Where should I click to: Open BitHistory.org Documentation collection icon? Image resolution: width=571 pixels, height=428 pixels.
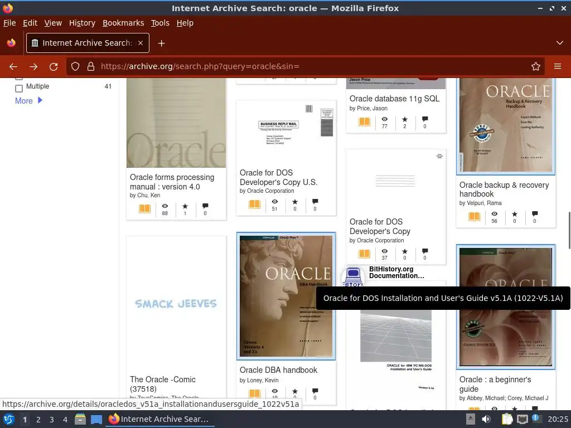coord(353,276)
